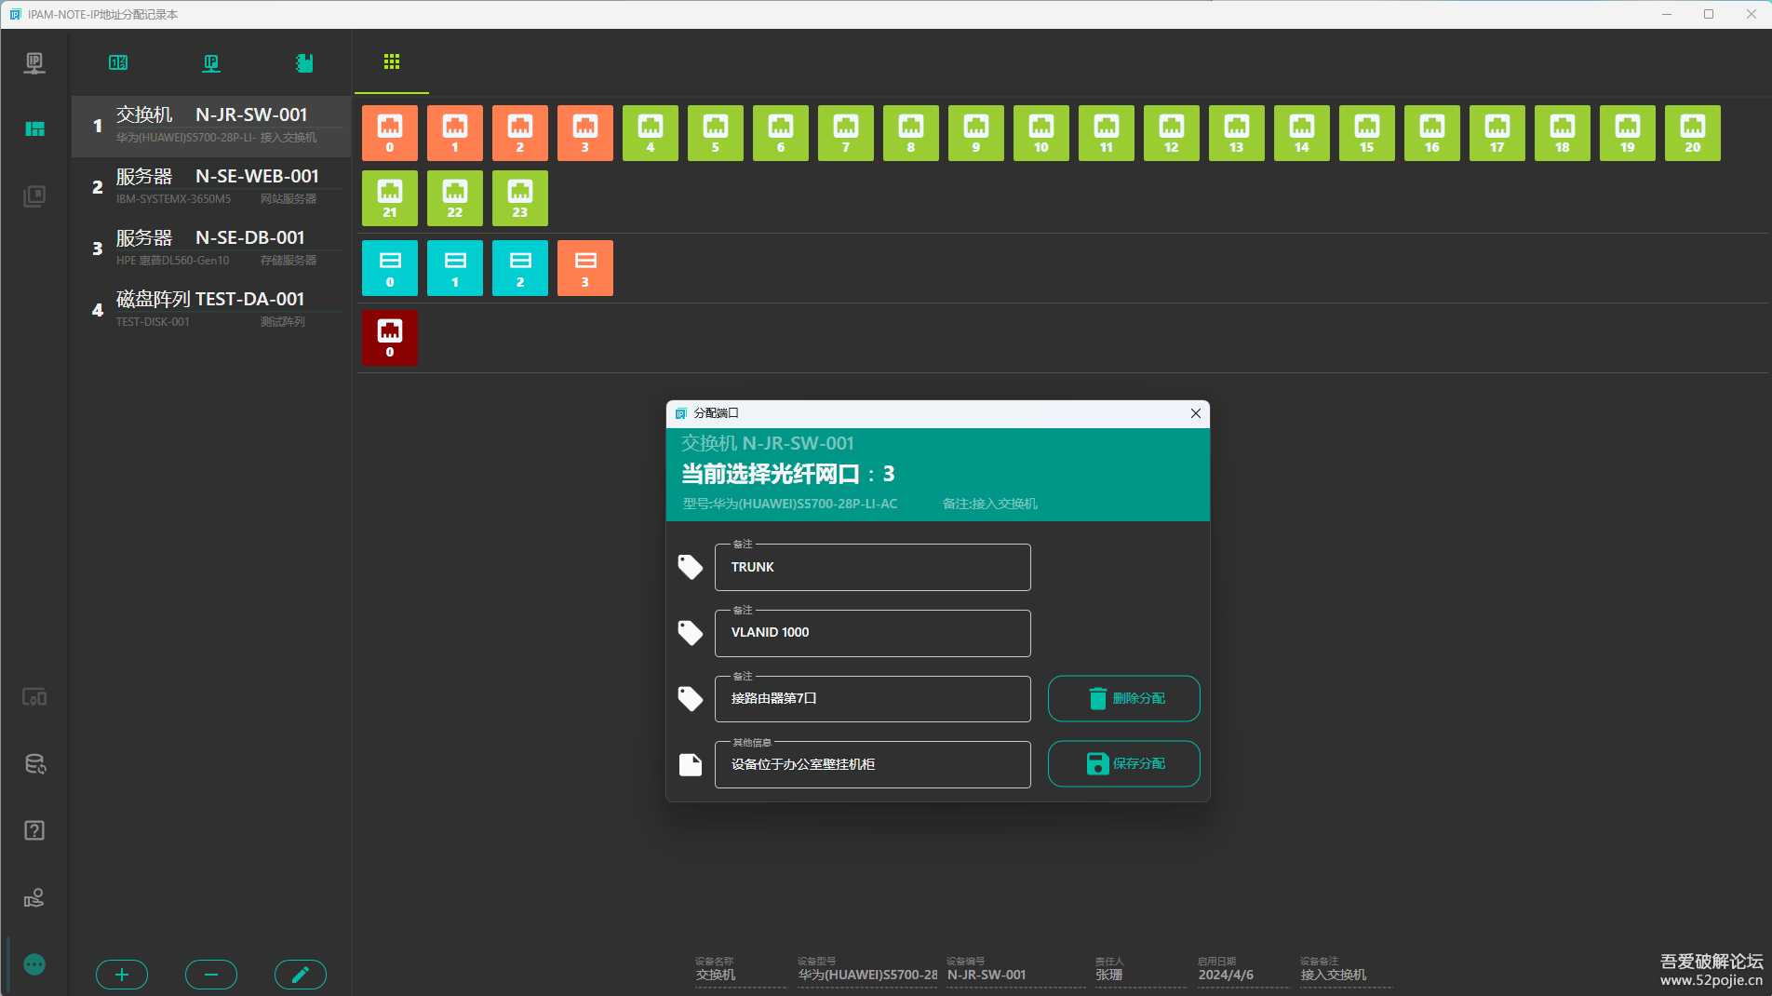This screenshot has height=996, width=1772.
Task: Select disk array TEST-DA-001 in list
Action: pyautogui.click(x=211, y=310)
